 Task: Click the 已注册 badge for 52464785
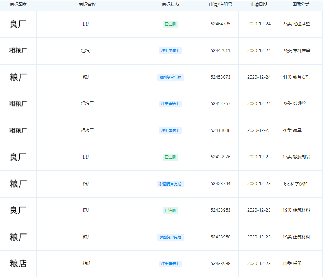(x=170, y=24)
